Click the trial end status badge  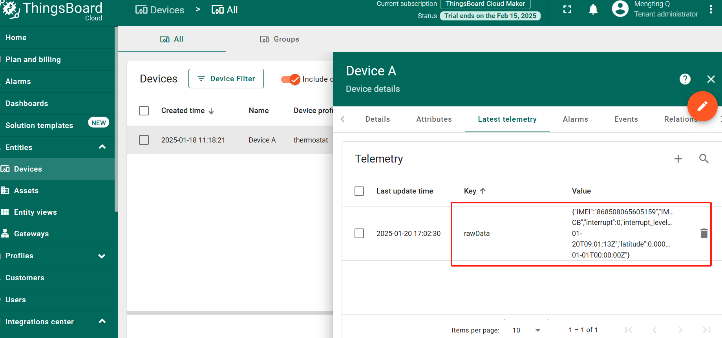coord(490,16)
